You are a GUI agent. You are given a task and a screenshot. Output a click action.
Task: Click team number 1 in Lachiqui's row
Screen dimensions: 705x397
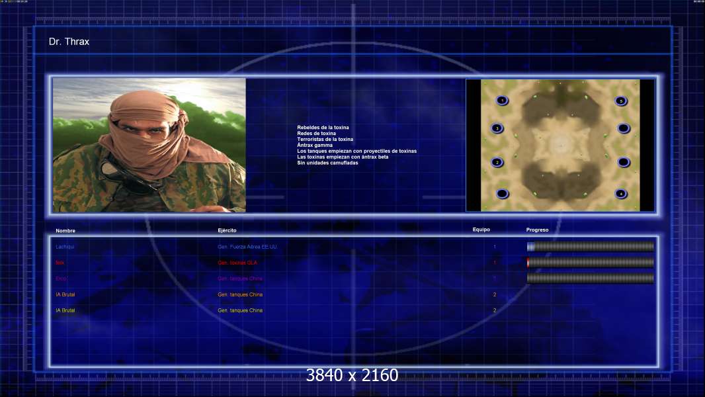[495, 247]
